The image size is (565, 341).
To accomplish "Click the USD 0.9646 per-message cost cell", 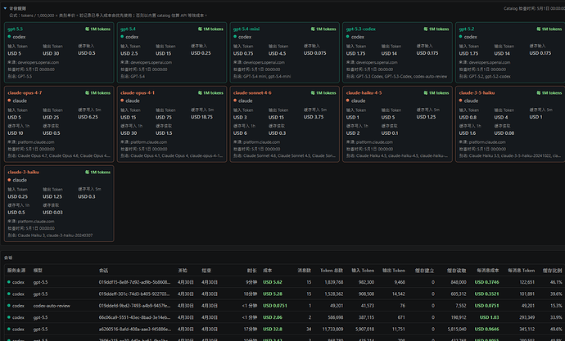I will click(487, 329).
